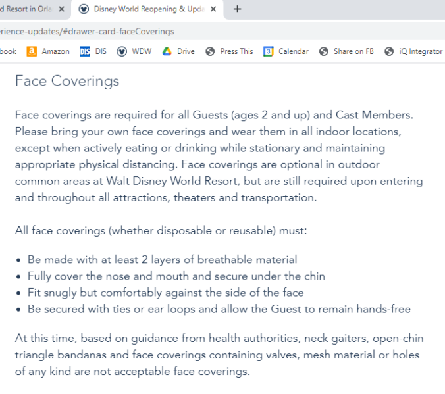The width and height of the screenshot is (445, 394).
Task: Close the Resort in Orlando tab
Action: click(x=61, y=9)
